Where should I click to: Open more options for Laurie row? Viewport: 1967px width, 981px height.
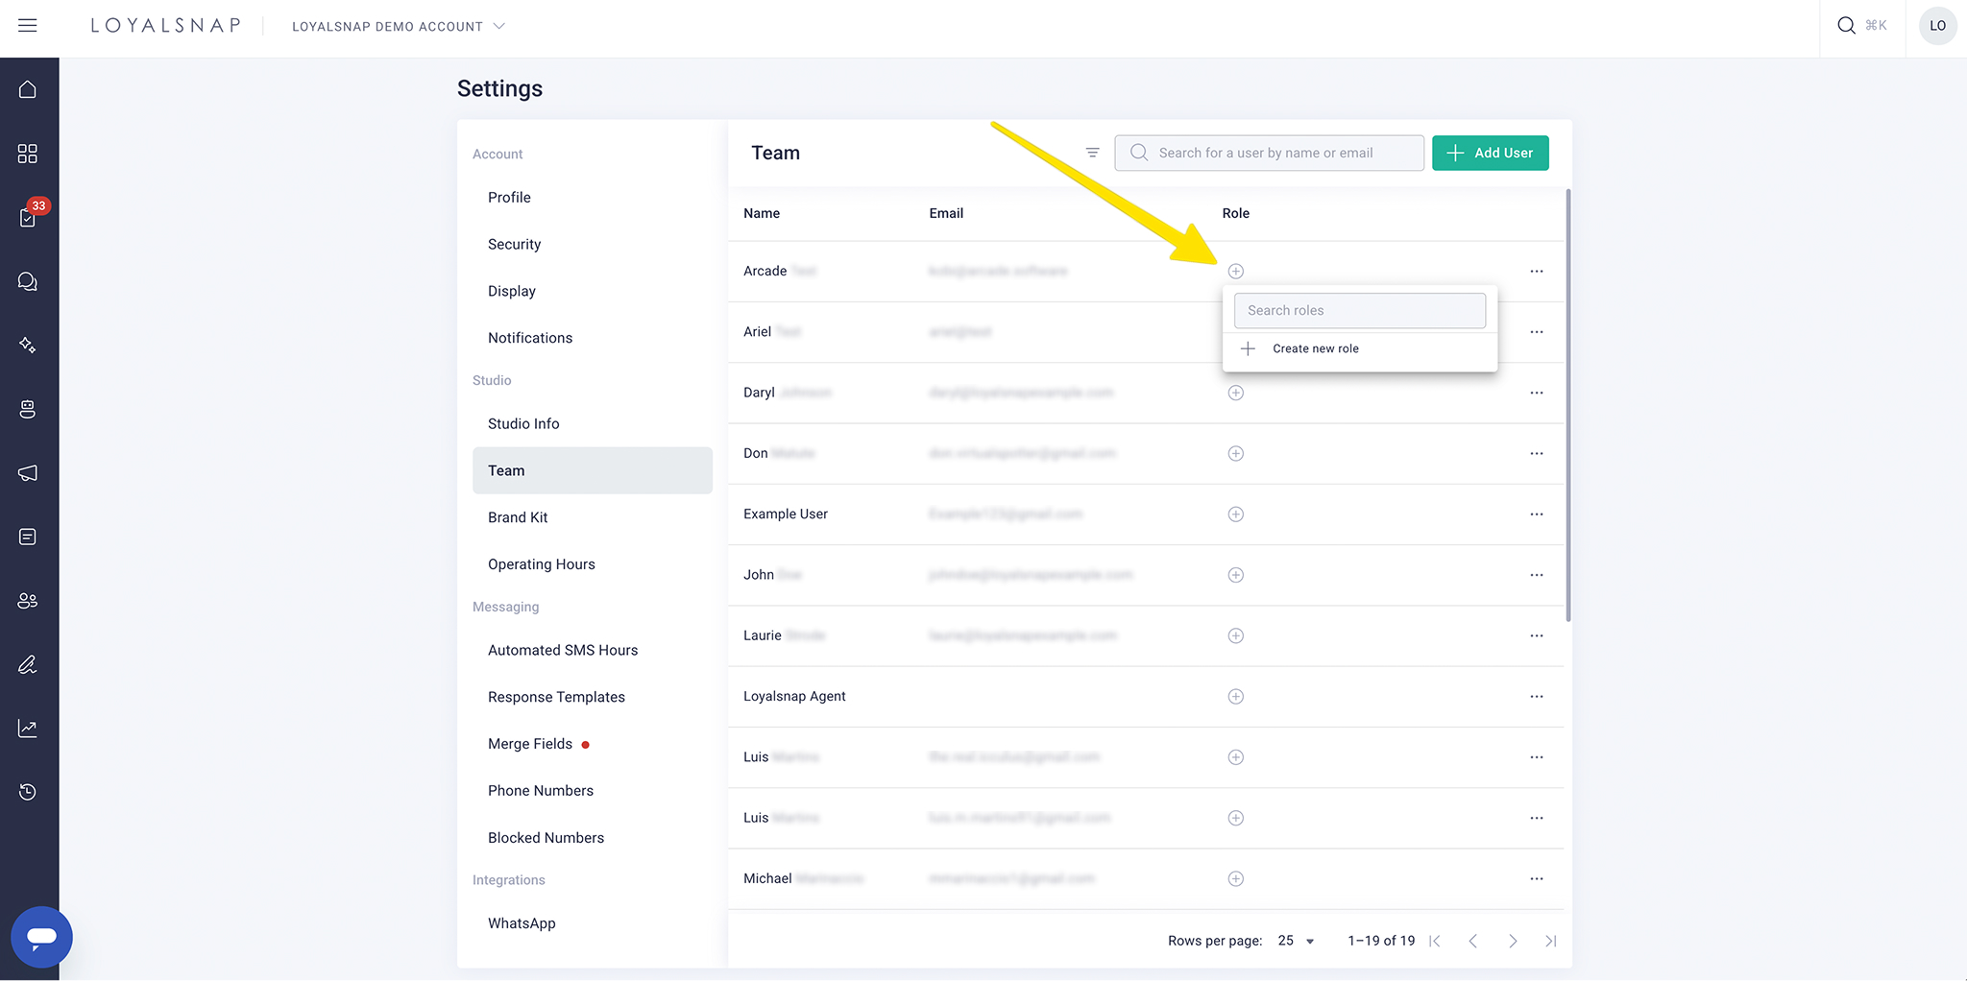tap(1537, 635)
